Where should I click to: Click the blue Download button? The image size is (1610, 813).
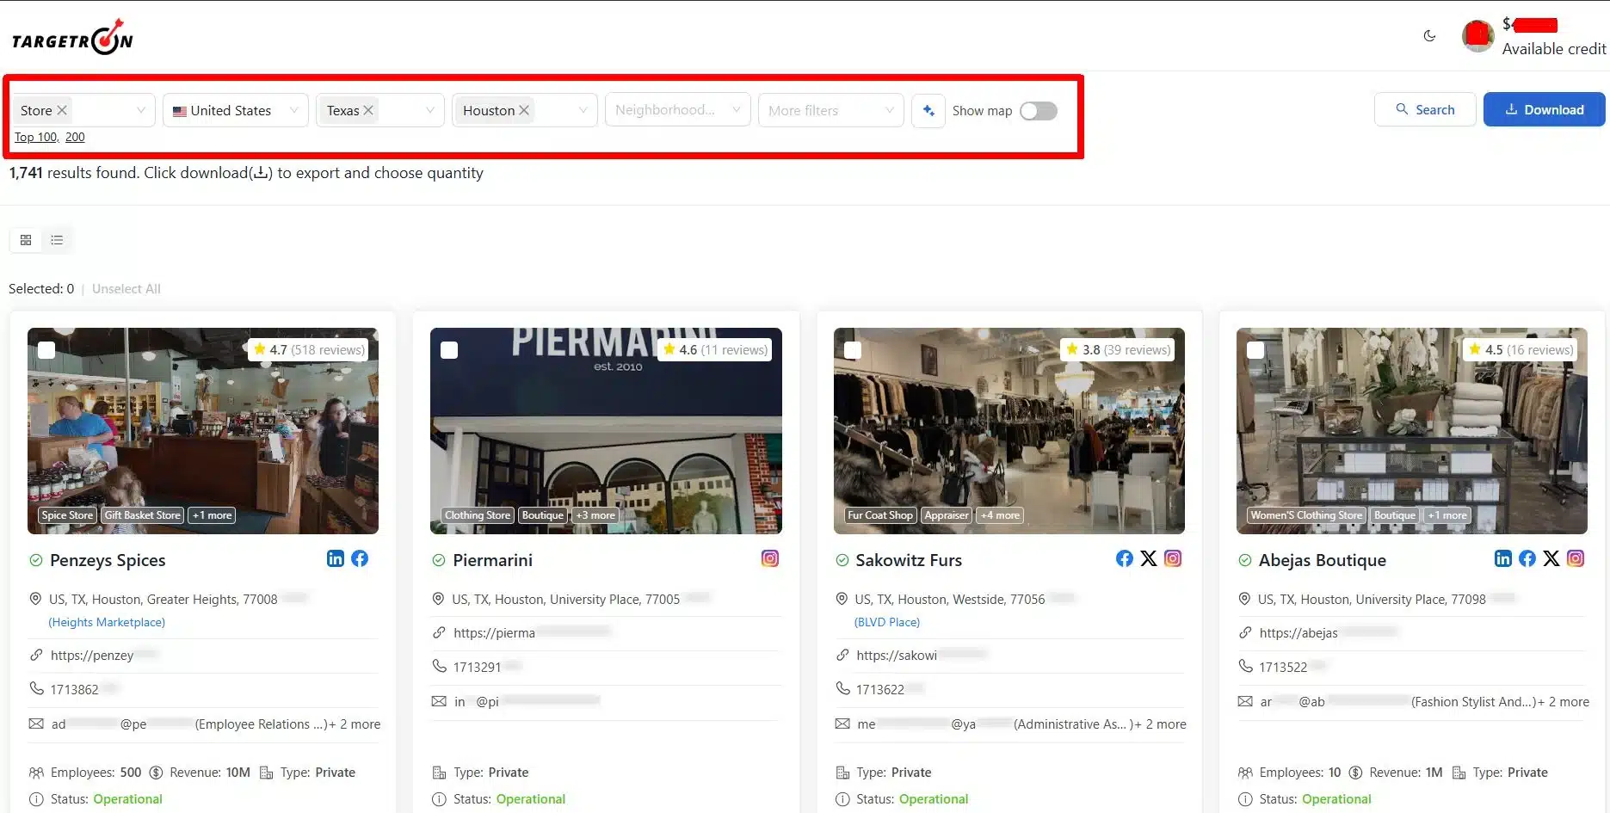[1544, 109]
